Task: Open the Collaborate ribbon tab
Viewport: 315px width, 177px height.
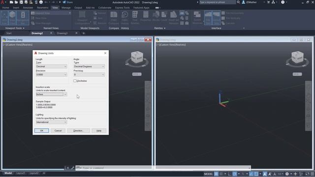Action: pos(105,8)
